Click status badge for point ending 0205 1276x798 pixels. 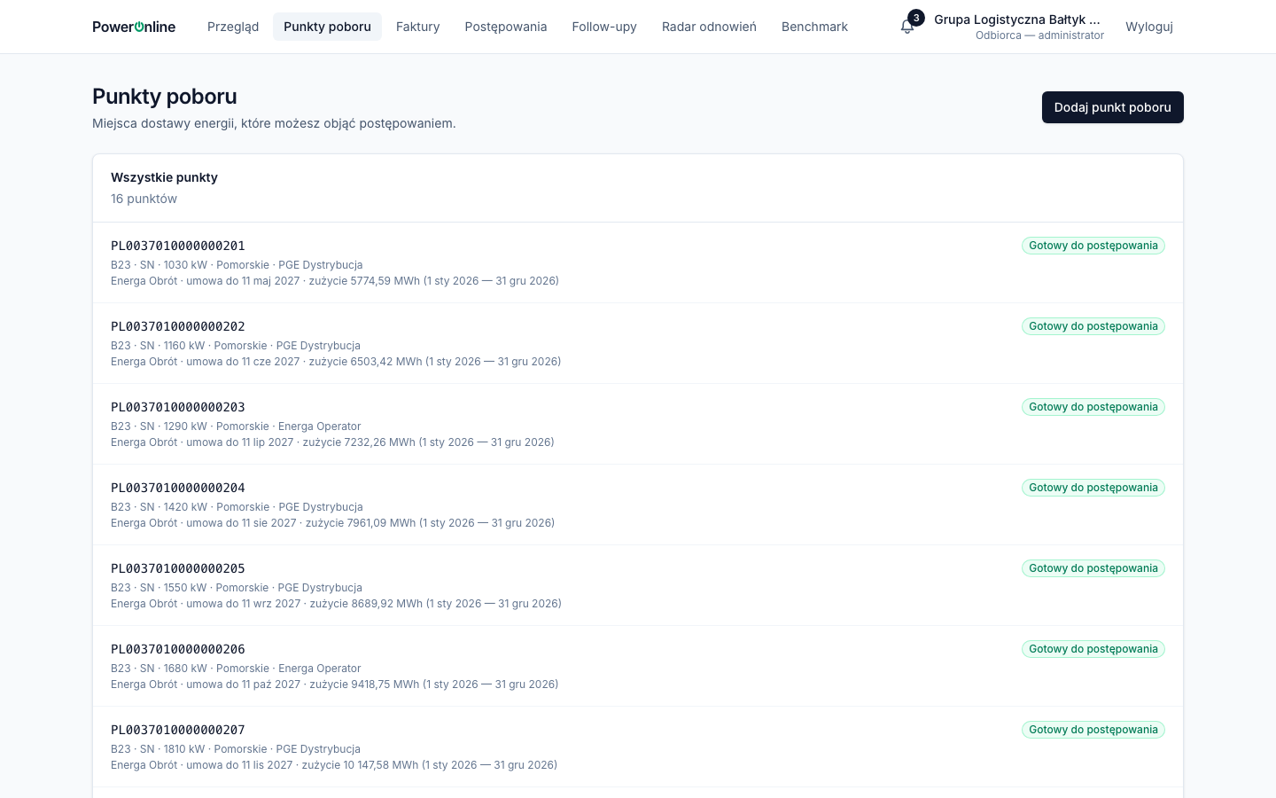[1093, 568]
